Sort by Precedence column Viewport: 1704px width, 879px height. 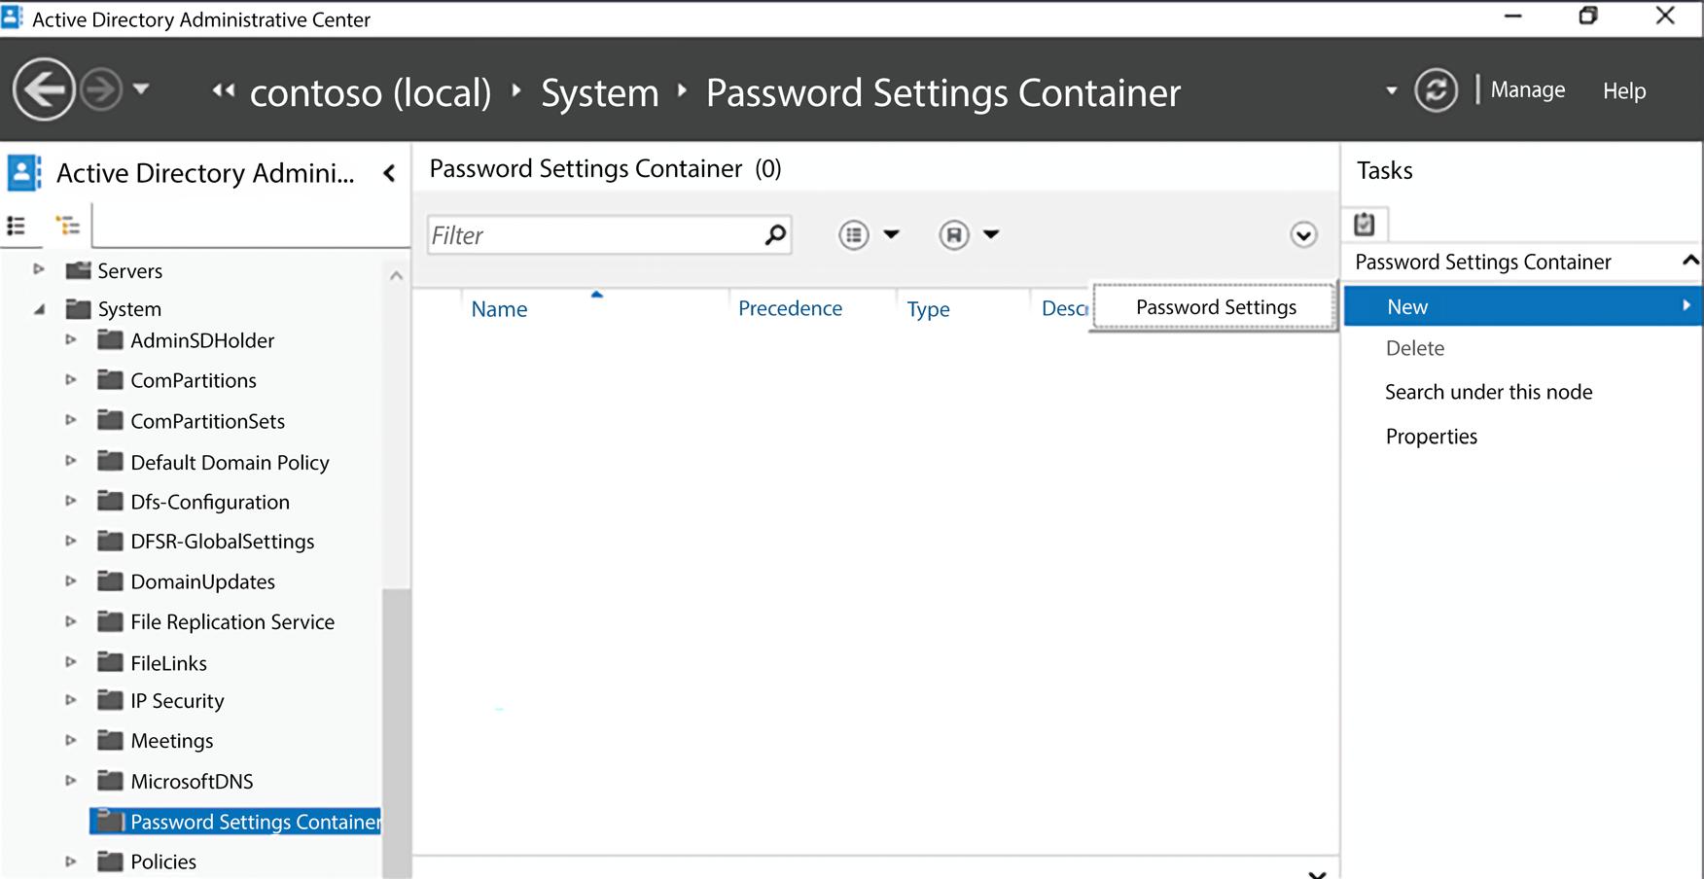point(790,308)
